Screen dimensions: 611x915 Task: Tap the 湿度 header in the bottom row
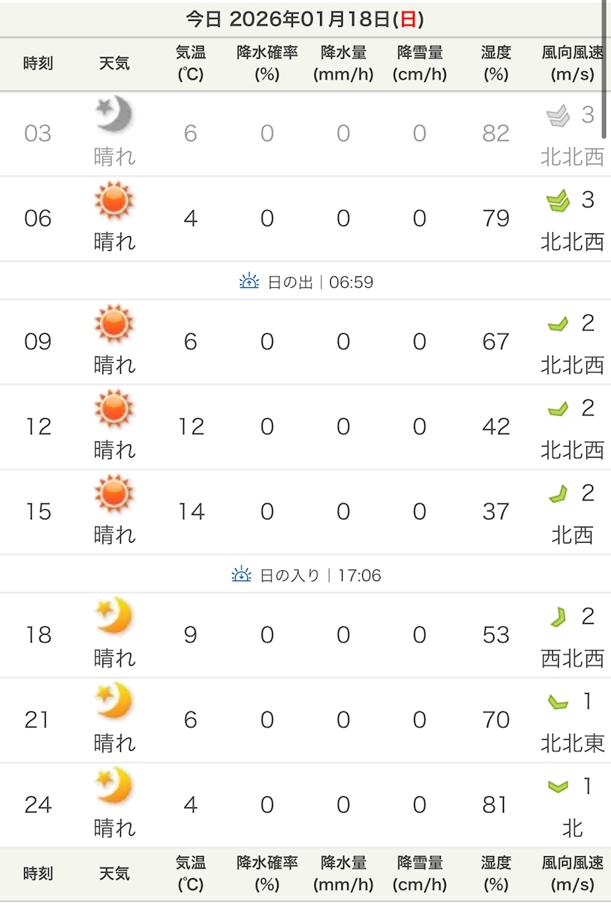(x=495, y=874)
